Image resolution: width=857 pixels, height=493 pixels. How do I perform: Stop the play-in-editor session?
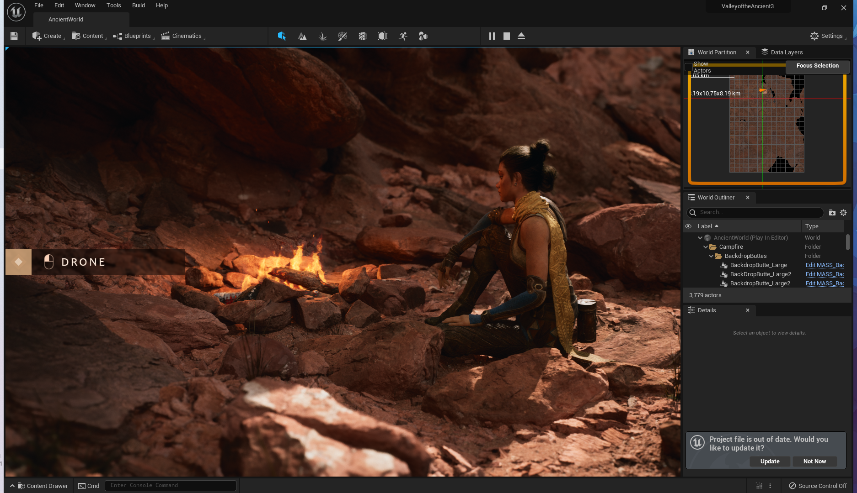pyautogui.click(x=507, y=36)
